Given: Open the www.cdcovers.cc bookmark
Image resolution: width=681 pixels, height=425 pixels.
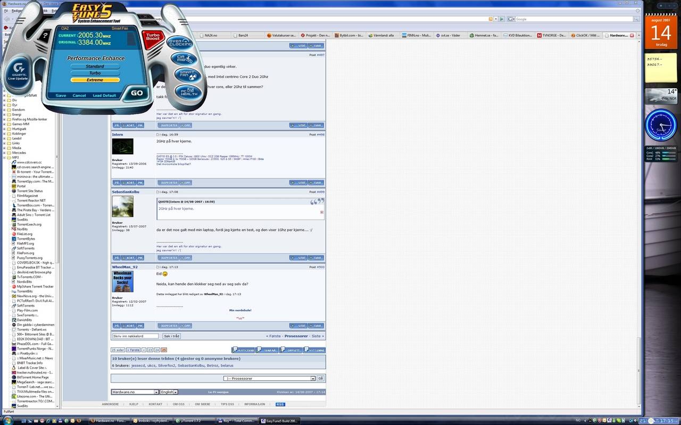Looking at the screenshot, I should click(x=27, y=162).
